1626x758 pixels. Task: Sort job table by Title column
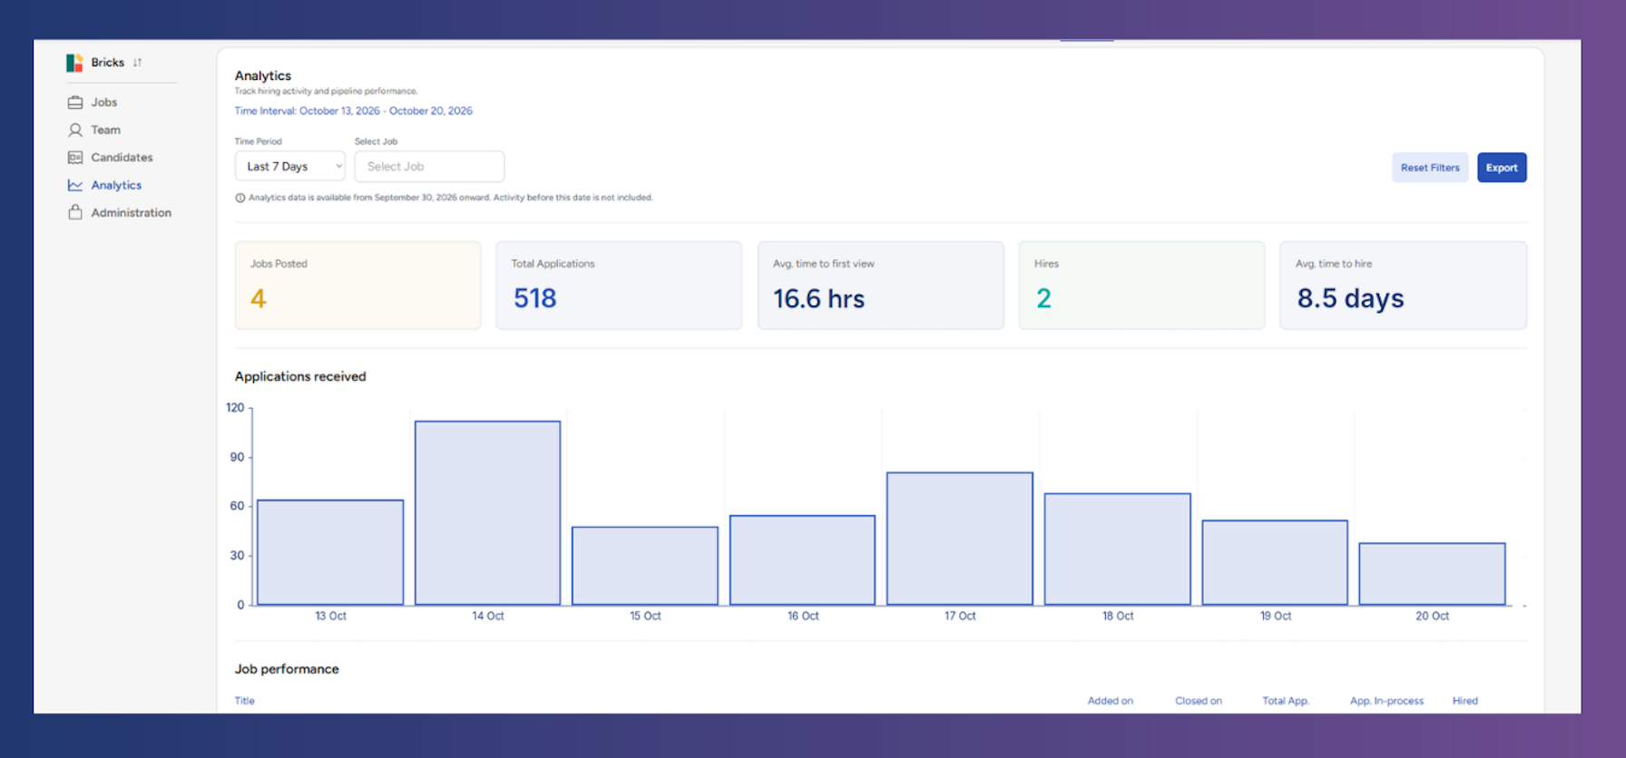click(x=245, y=701)
